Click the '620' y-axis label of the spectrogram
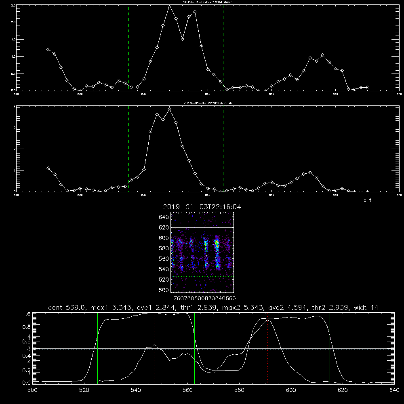This screenshot has width=404, height=404. (x=164, y=227)
